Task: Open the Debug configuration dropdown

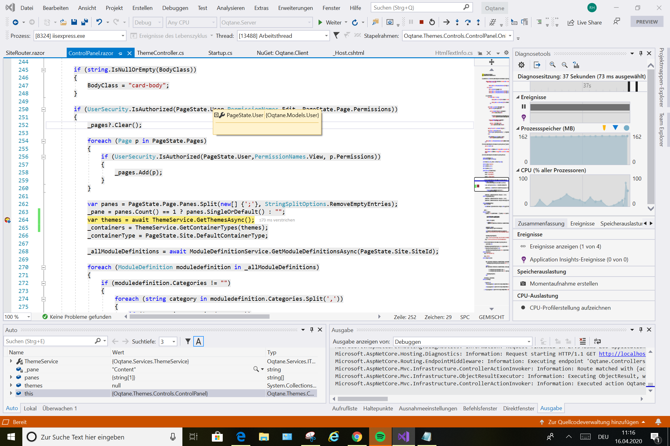Action: 148,22
